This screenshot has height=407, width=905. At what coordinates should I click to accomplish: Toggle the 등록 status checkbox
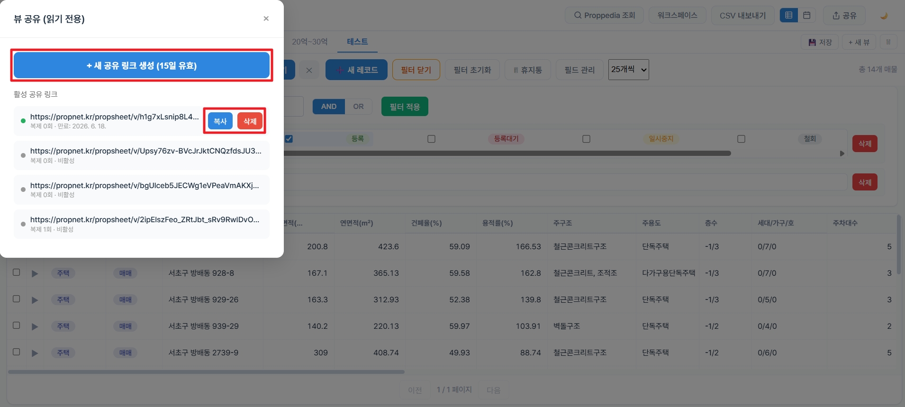tap(289, 139)
